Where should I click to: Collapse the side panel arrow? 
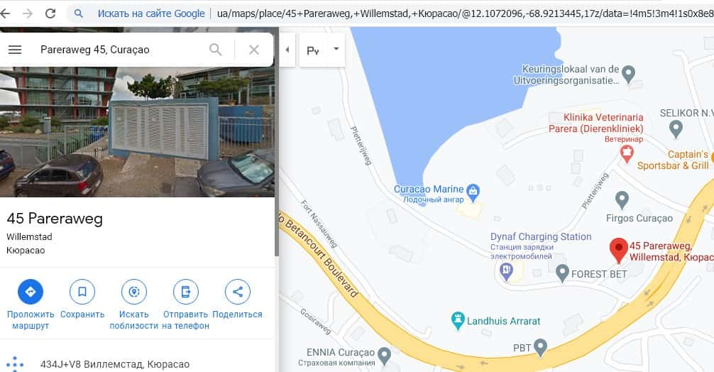click(x=287, y=50)
